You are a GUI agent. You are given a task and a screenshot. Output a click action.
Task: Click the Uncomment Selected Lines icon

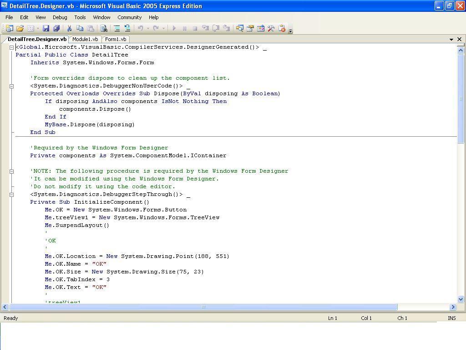[x=127, y=28]
